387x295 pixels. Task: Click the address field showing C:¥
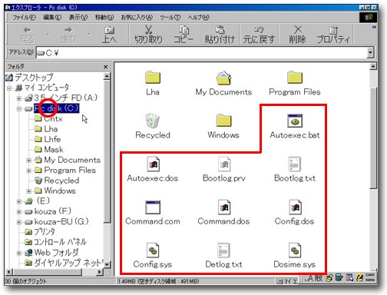pos(201,53)
